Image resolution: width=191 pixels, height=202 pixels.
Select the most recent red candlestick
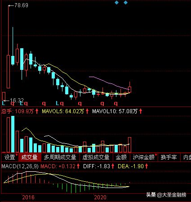click(x=129, y=89)
